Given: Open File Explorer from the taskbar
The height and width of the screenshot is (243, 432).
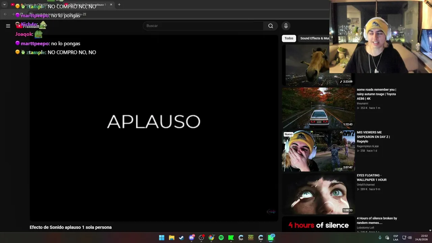Looking at the screenshot, I should coord(171,238).
